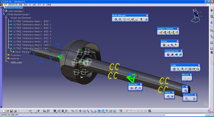Select OCTREE Tetrahedron Mesh.1 tree item

point(32,21)
